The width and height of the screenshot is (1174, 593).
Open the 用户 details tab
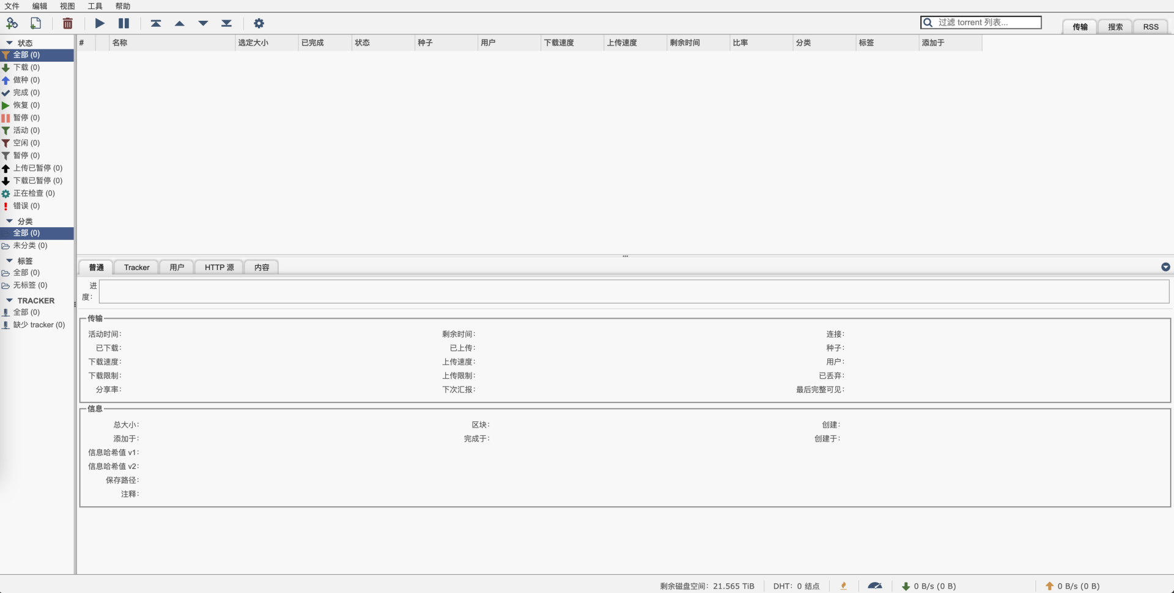click(x=177, y=267)
